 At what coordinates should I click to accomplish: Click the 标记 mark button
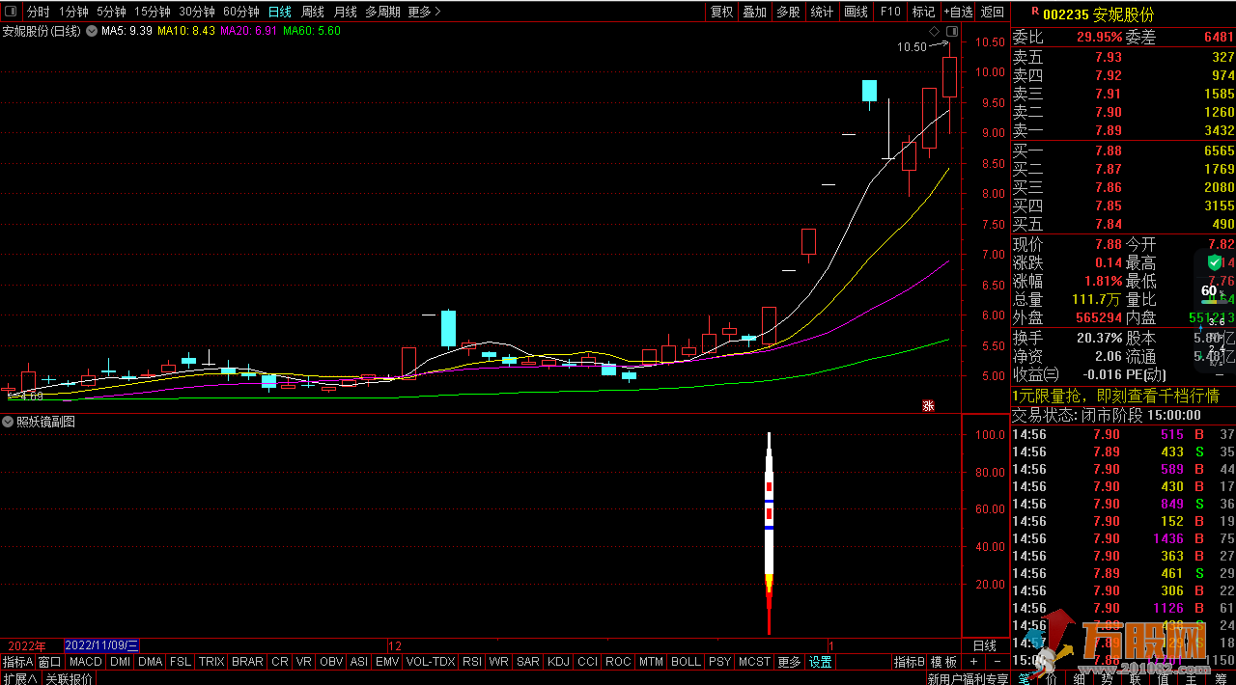(924, 12)
